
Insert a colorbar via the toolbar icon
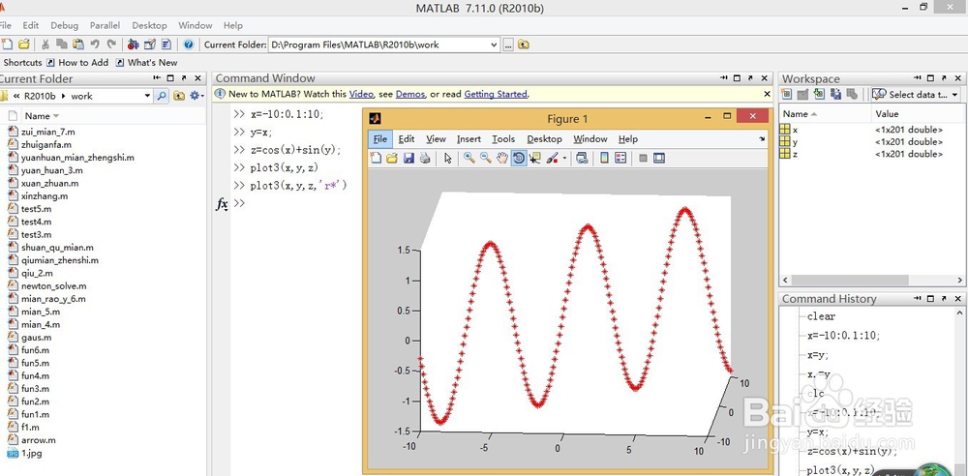(604, 158)
